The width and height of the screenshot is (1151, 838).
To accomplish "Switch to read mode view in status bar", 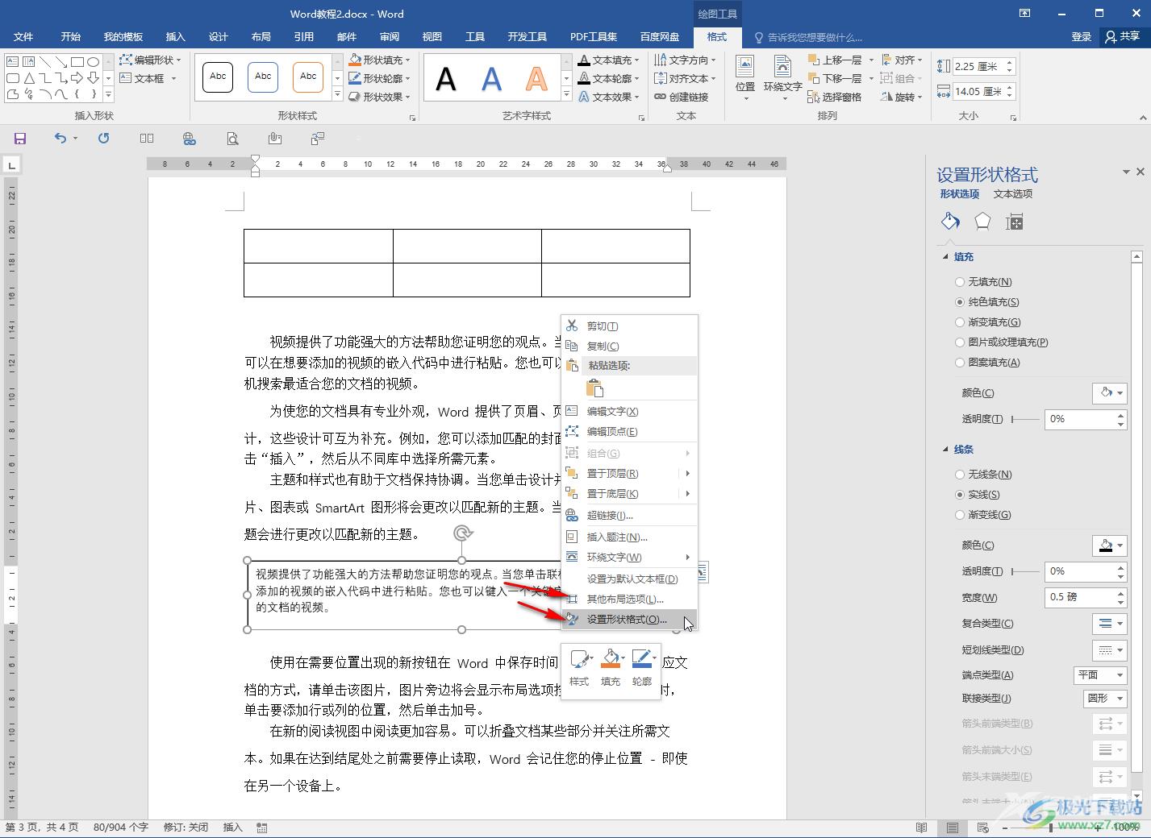I will pos(922,828).
